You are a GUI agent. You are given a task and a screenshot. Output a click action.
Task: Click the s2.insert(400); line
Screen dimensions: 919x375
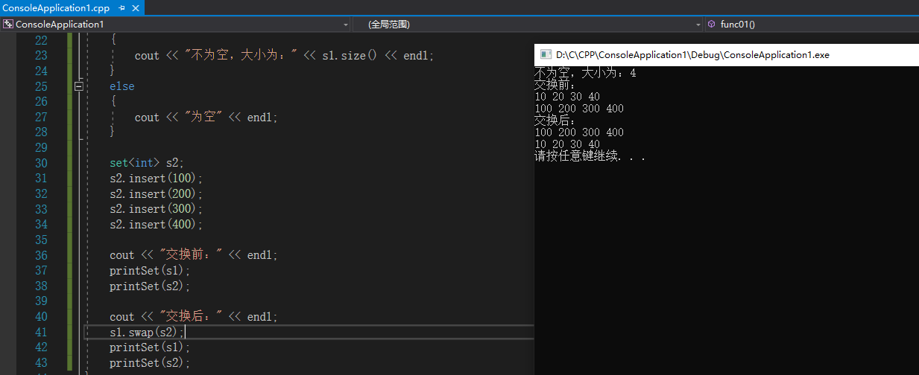point(156,224)
